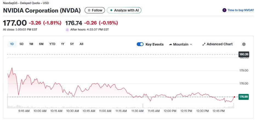Switch to the 5D time range
The height and width of the screenshot is (120, 257).
[x=22, y=44]
